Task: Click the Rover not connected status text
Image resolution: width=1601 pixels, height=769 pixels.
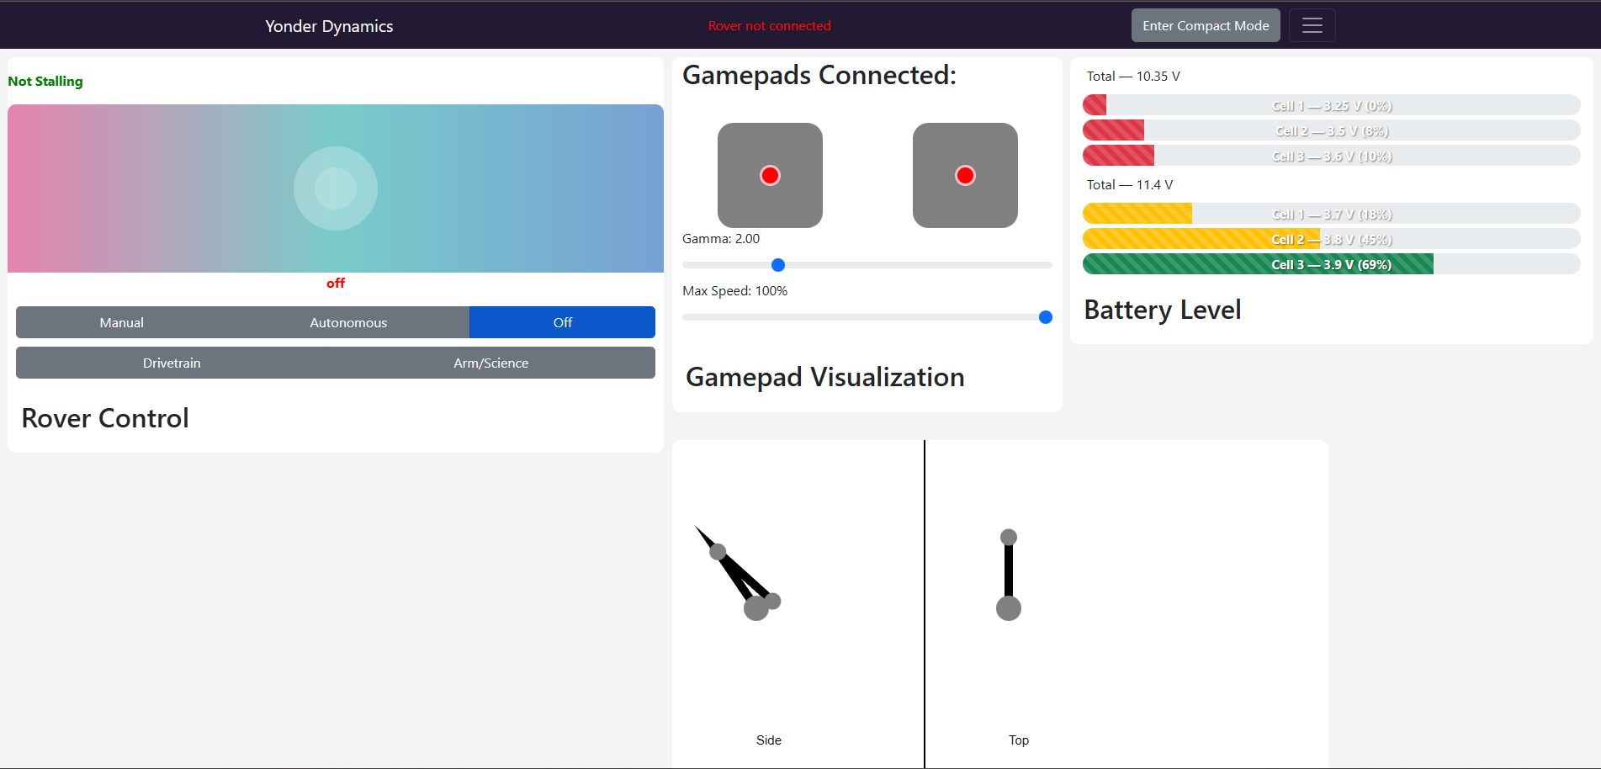Action: [769, 25]
